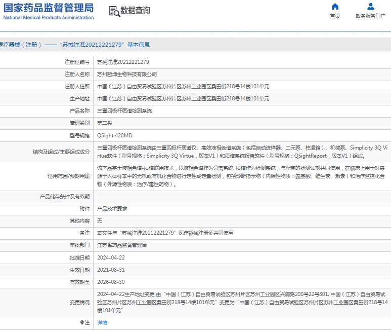Click model value QSight 420MD
The height and width of the screenshot is (332, 391).
[115, 135]
